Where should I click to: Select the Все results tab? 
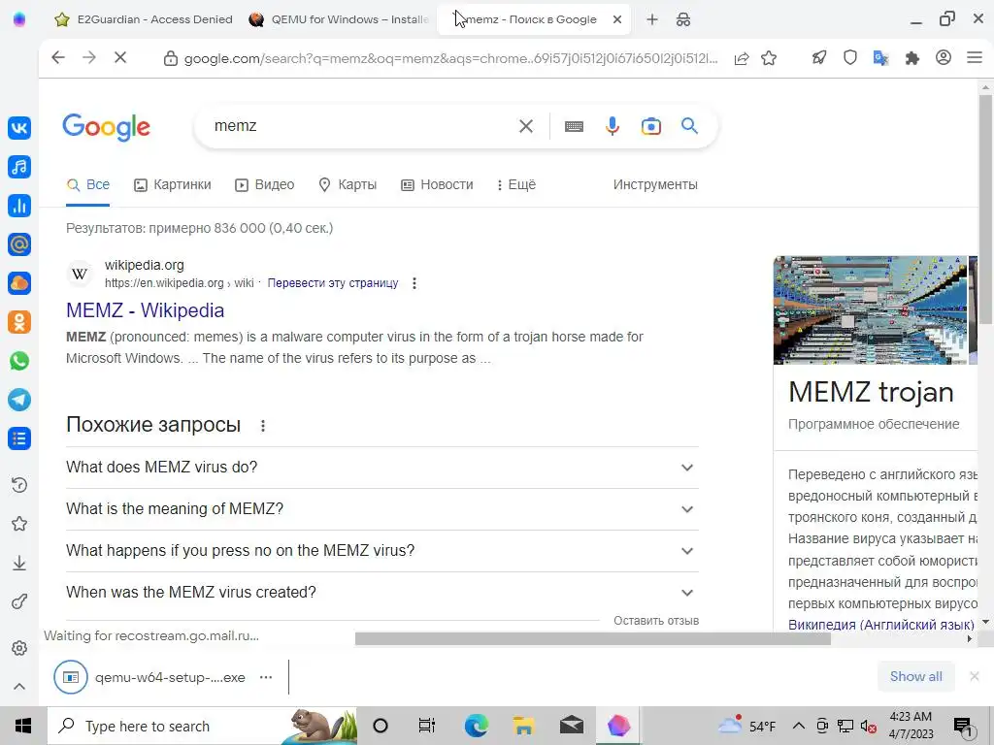[x=88, y=184]
